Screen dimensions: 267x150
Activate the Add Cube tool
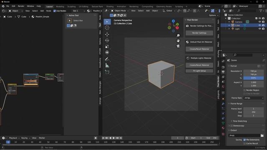107,72
